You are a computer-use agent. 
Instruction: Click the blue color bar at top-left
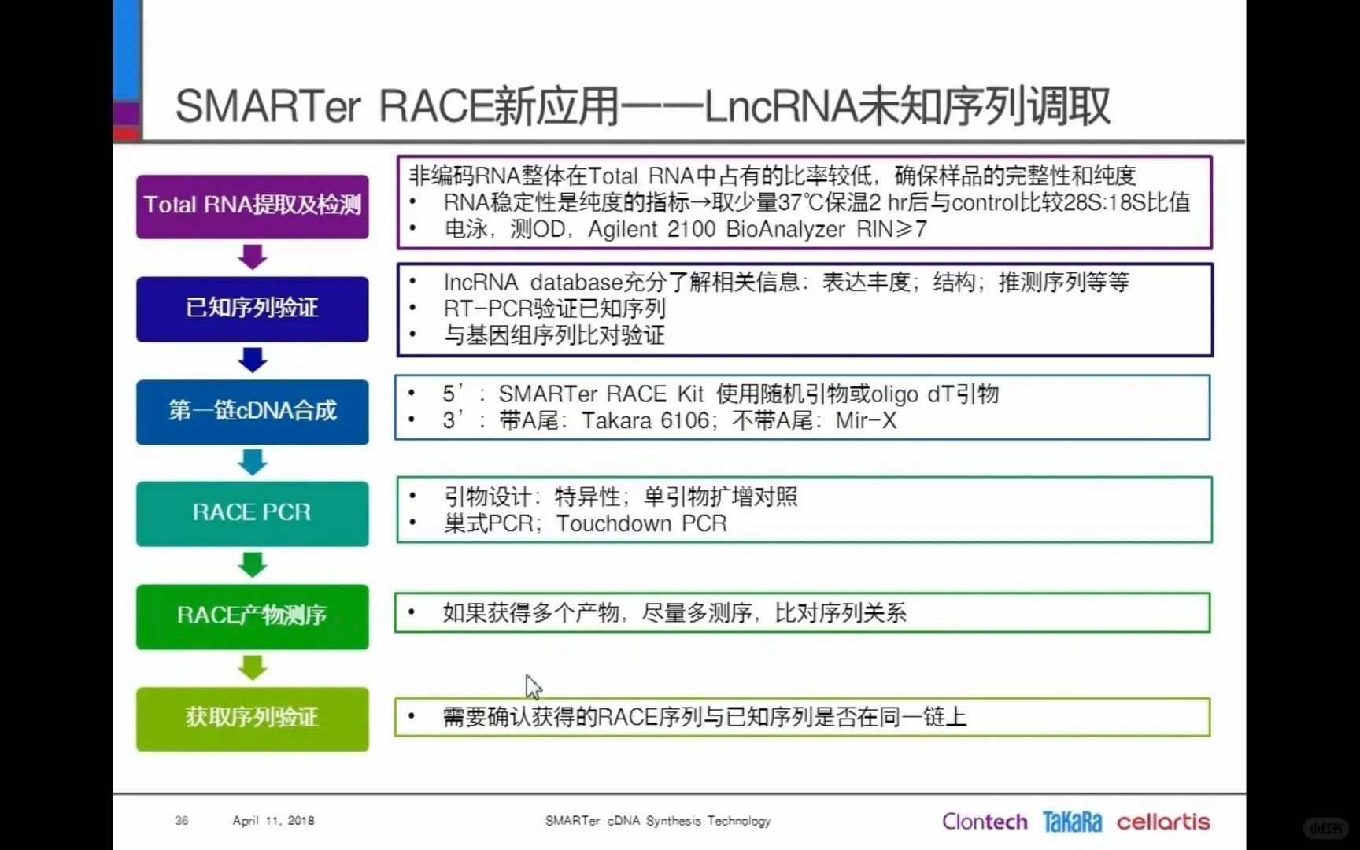[126, 49]
